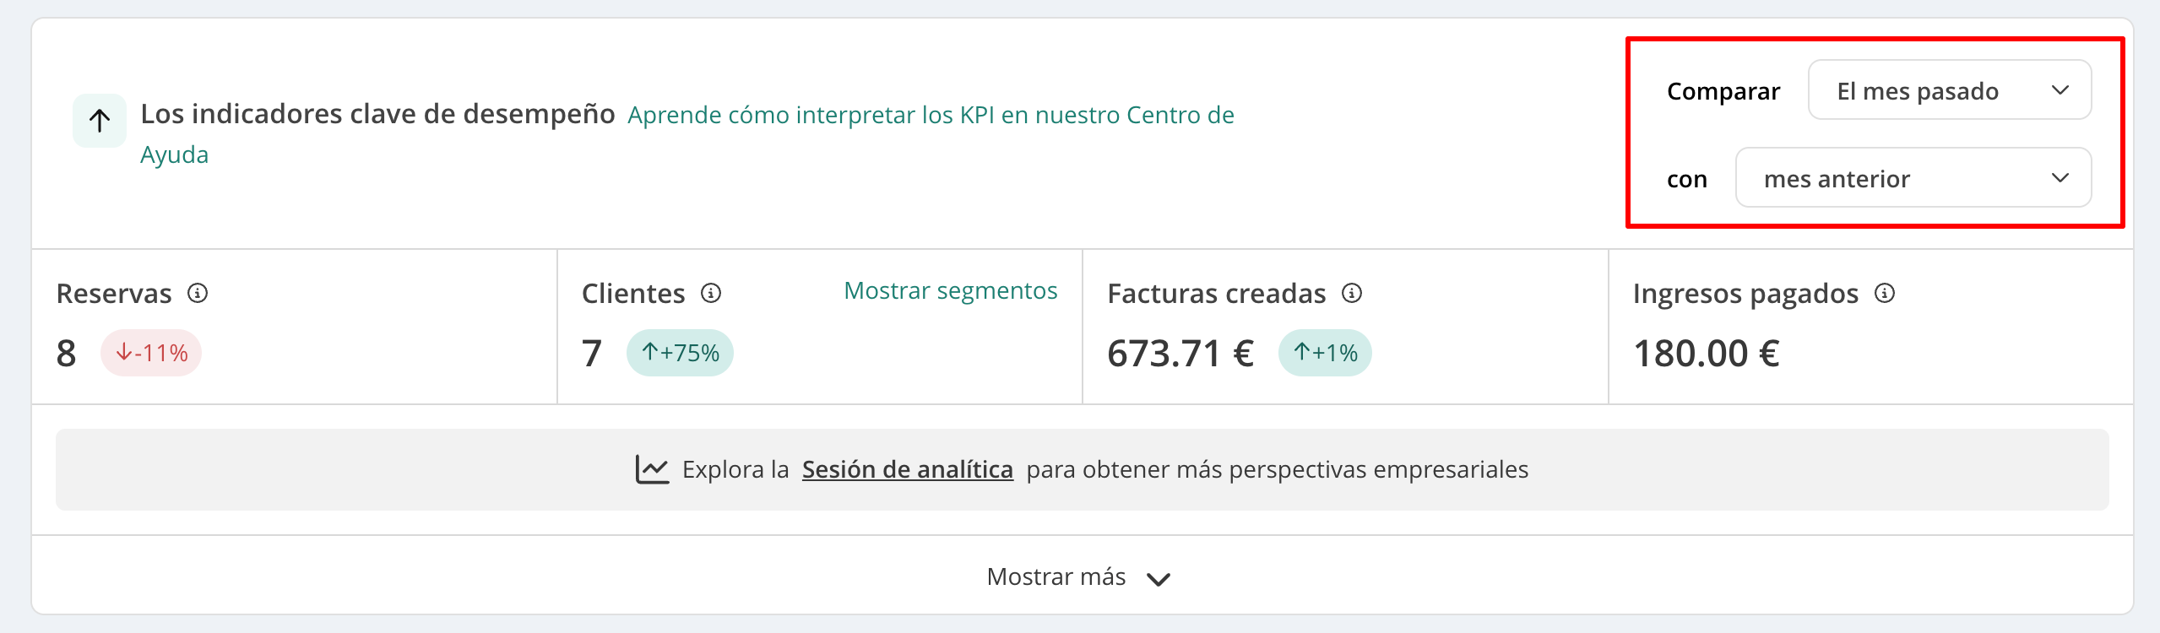Select the 673.71 € invoices value

(1180, 353)
